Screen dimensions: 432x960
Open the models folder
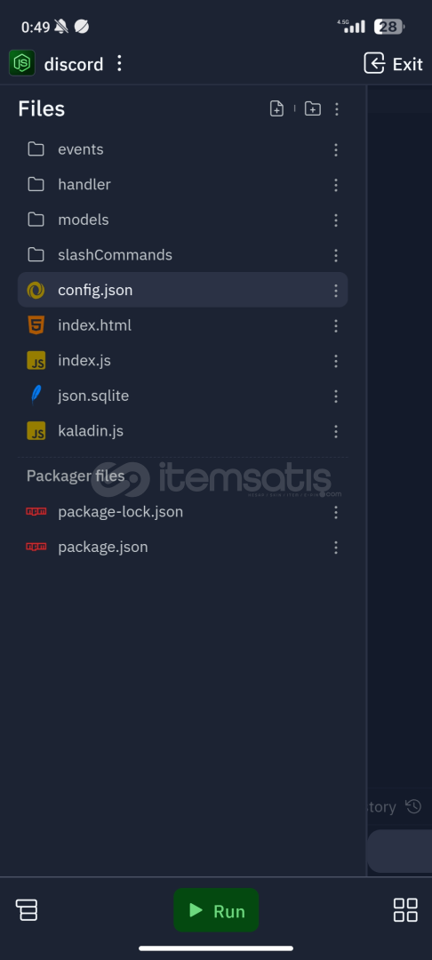pyautogui.click(x=183, y=220)
